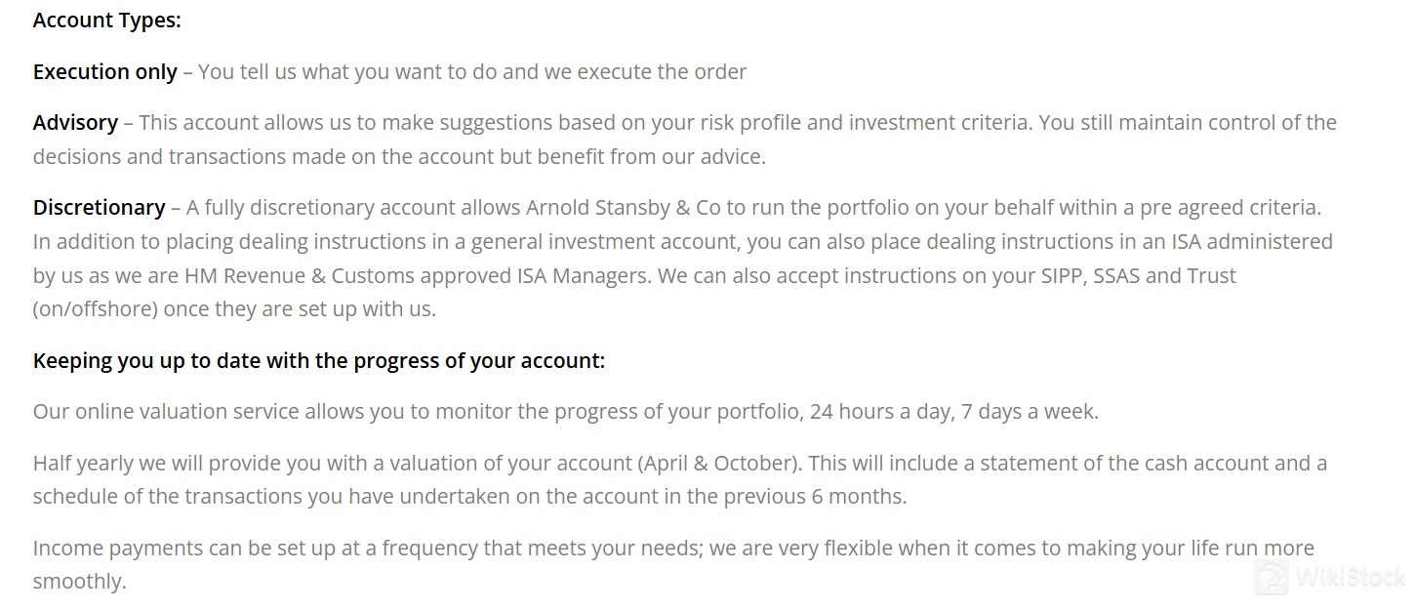The image size is (1415, 611).
Task: Click the 'Keeping you up to date' heading
Action: coord(319,361)
